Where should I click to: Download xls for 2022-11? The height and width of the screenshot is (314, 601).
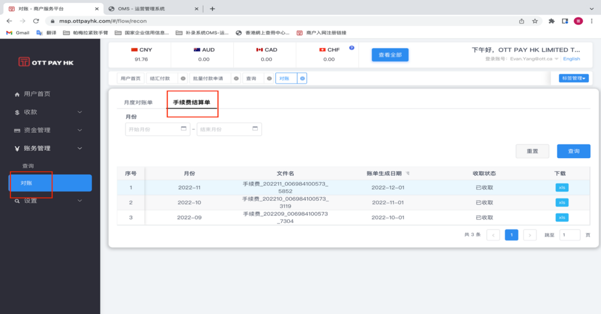[x=562, y=188]
